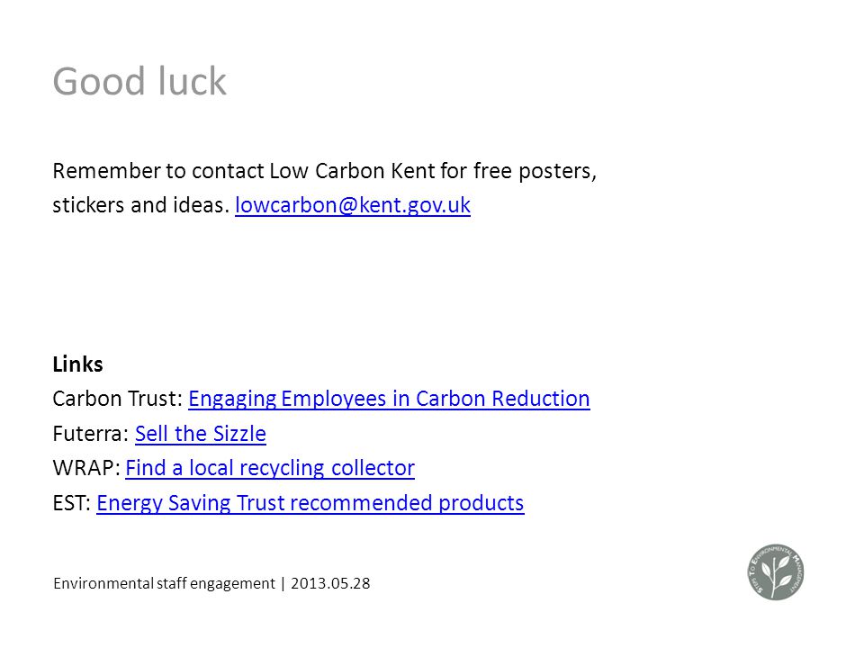Open Engaging Employees in Carbon Reduction link
The height and width of the screenshot is (648, 864).
pyautogui.click(x=389, y=399)
